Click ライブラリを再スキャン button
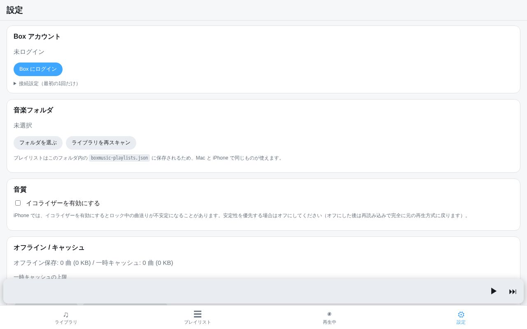527x329 pixels. [x=101, y=143]
